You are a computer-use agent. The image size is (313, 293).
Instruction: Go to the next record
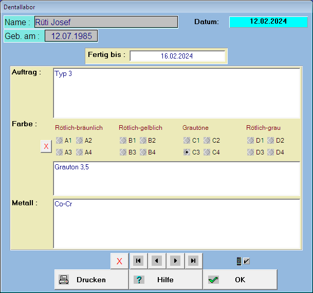(x=175, y=261)
